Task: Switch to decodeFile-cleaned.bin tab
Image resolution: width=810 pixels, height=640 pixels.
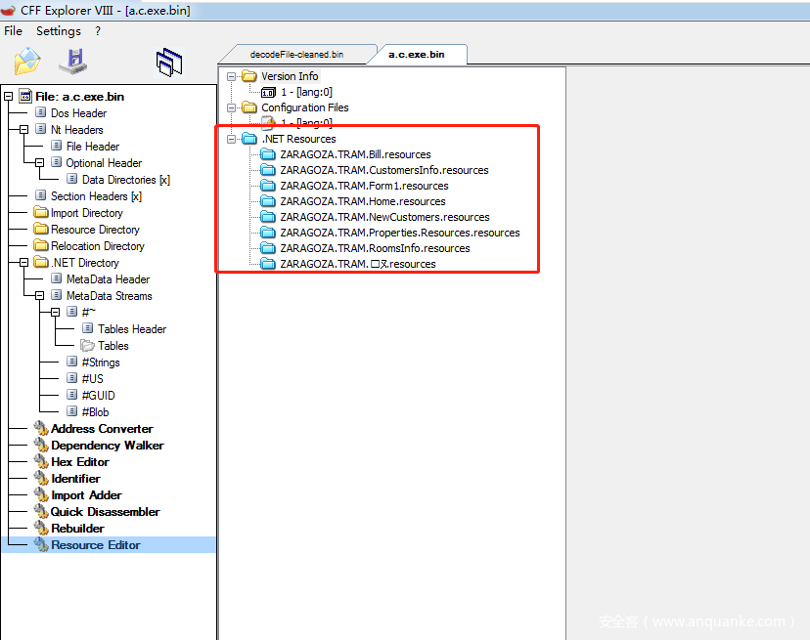Action: (296, 54)
